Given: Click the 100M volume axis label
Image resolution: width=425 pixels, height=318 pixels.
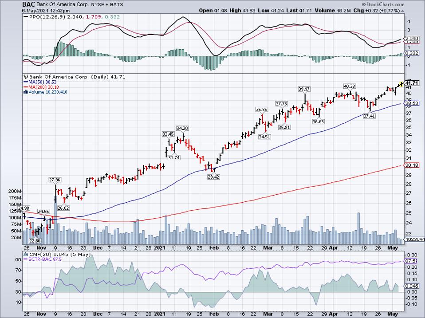Looking at the screenshot, I should [x=15, y=218].
